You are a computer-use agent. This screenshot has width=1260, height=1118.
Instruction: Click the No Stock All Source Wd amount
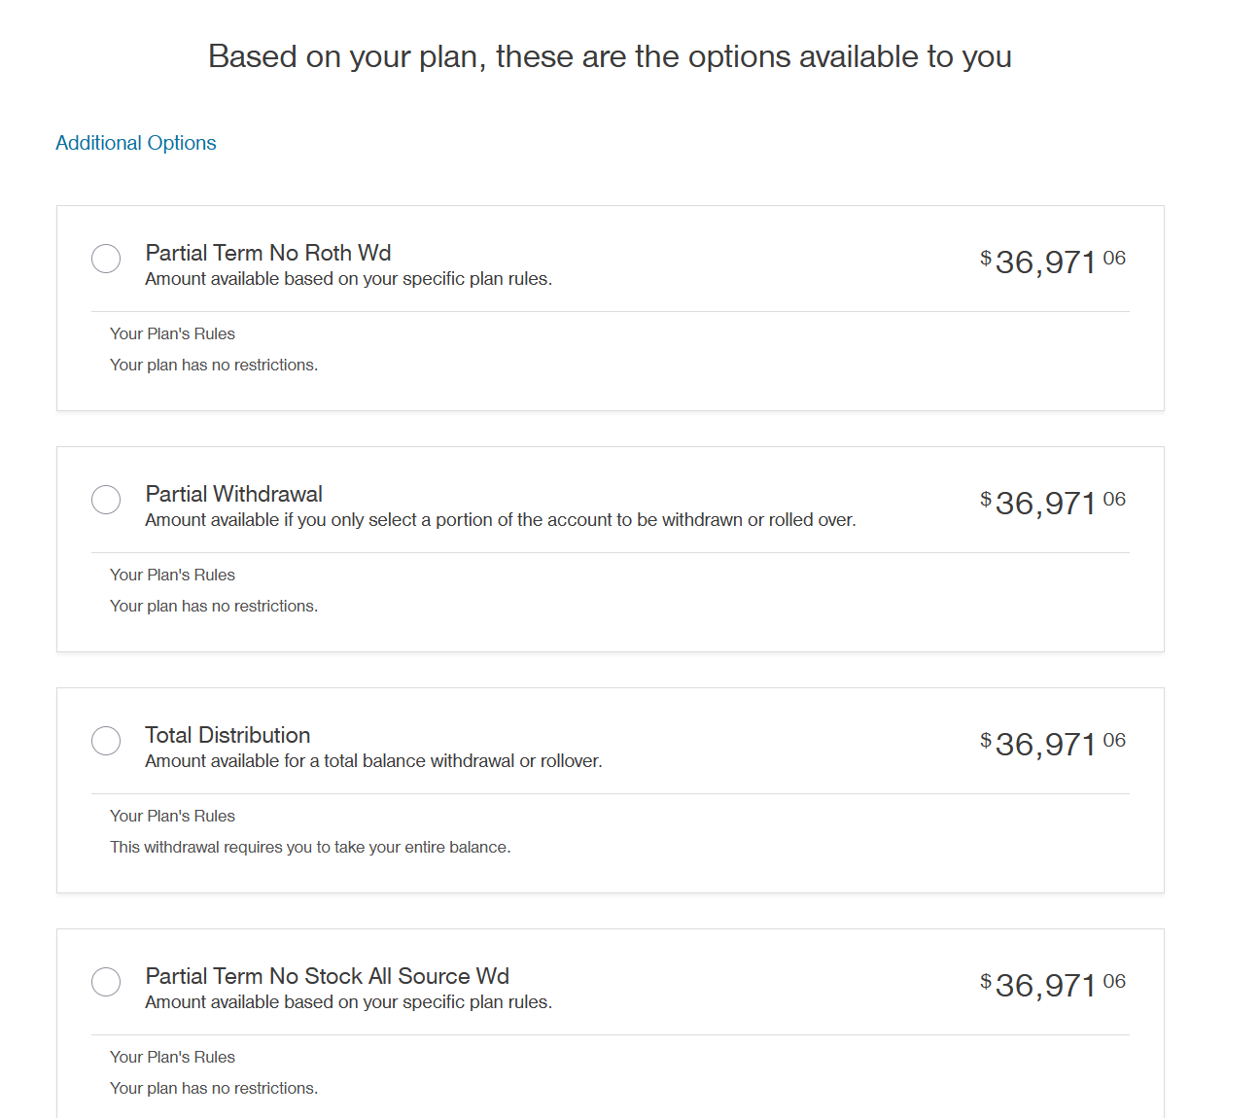tap(1052, 985)
